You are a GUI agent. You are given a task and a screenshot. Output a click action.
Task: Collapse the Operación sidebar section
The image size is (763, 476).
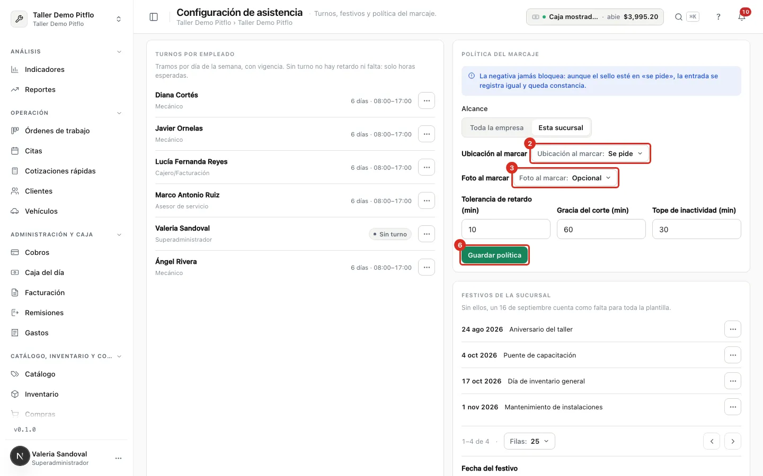tap(67, 113)
